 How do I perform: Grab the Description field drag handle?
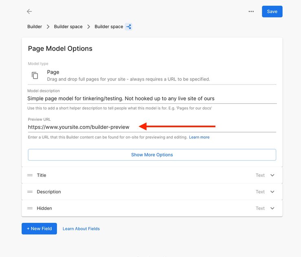tap(30, 192)
